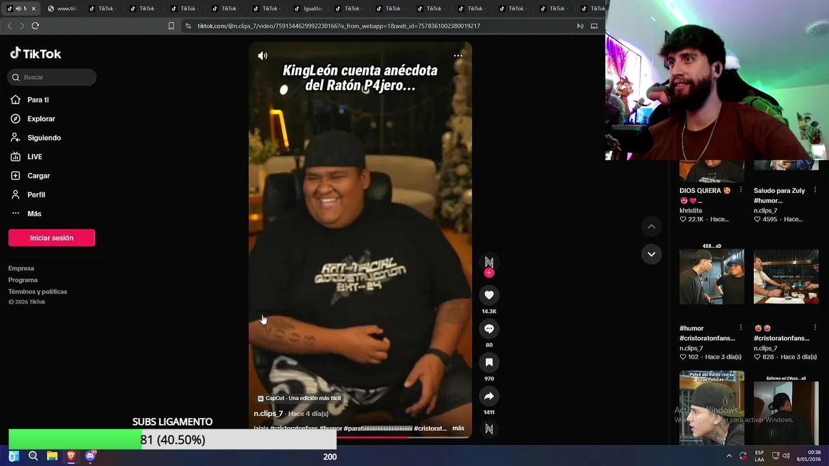Click browser back arrow
Image resolution: width=829 pixels, height=466 pixels.
[x=9, y=26]
